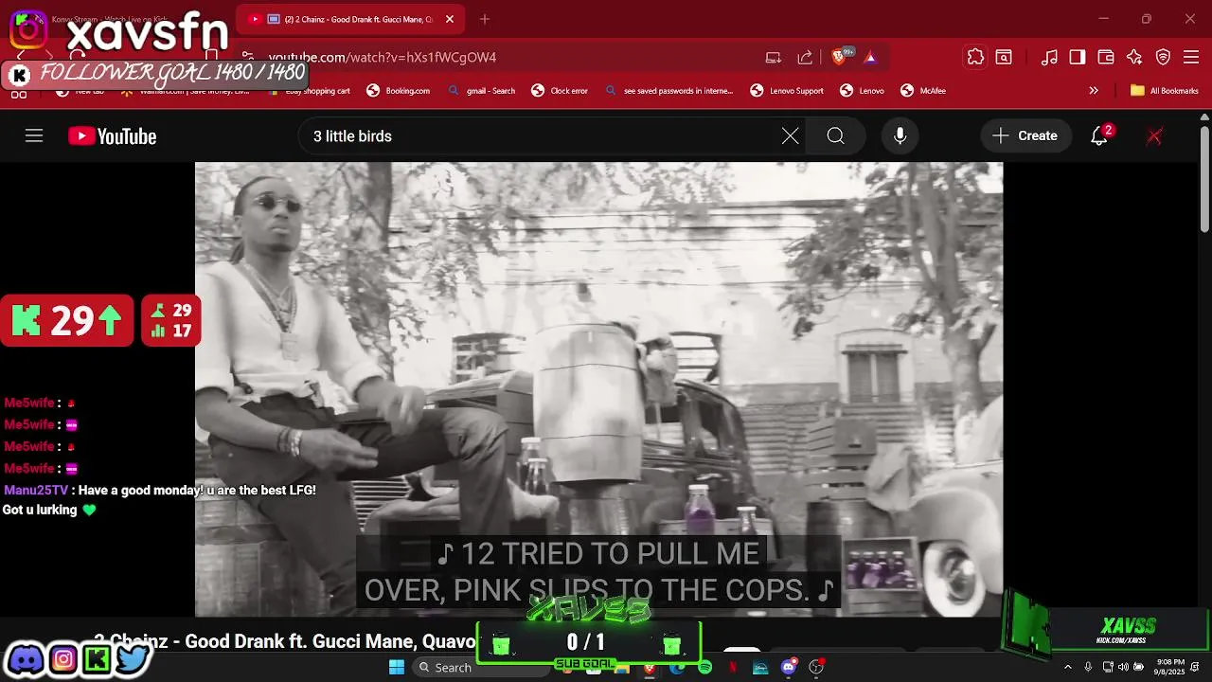Expand the hidden bookmarks overflow chevron
Viewport: 1212px width, 682px height.
(1094, 91)
